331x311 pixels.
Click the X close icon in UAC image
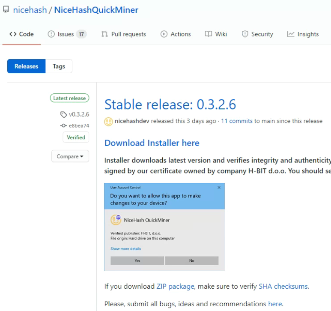219,188
